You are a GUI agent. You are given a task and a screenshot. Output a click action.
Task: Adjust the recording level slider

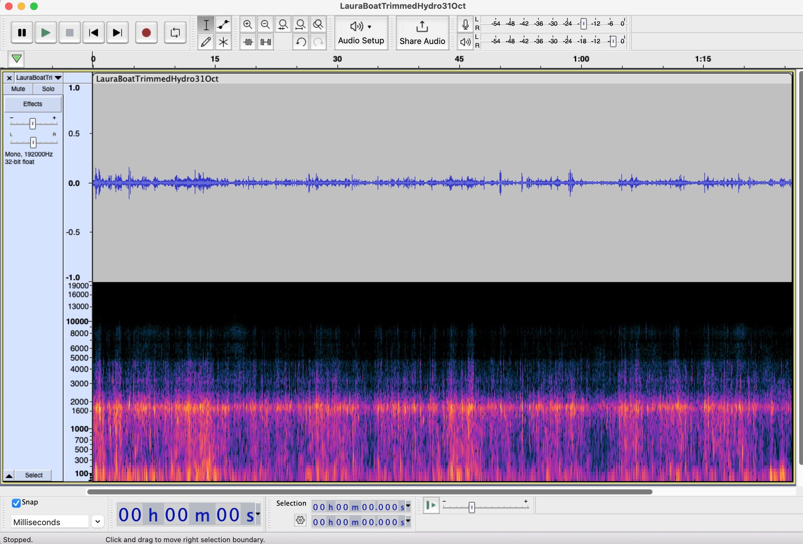tap(583, 24)
